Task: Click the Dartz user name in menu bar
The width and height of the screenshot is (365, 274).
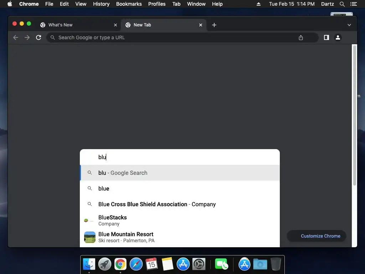Action: pos(327,4)
